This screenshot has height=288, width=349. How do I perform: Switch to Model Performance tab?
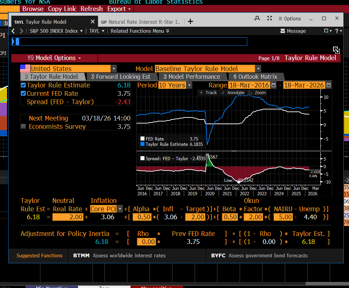[193, 76]
